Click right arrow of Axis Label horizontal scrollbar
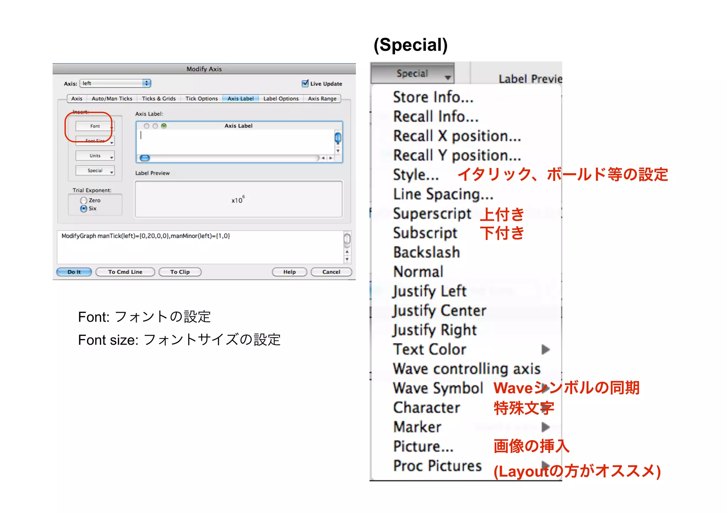The width and height of the screenshot is (727, 514). [331, 158]
